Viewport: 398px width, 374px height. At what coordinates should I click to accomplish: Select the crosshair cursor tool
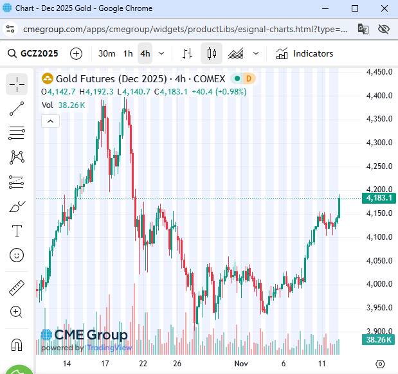[17, 84]
